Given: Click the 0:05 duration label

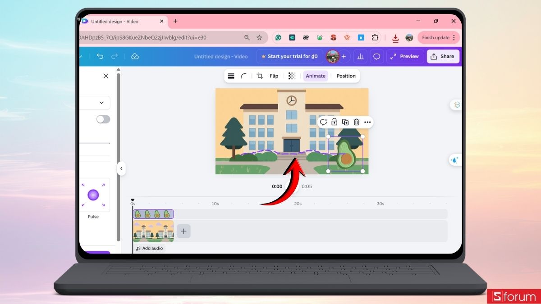Looking at the screenshot, I should tap(307, 186).
